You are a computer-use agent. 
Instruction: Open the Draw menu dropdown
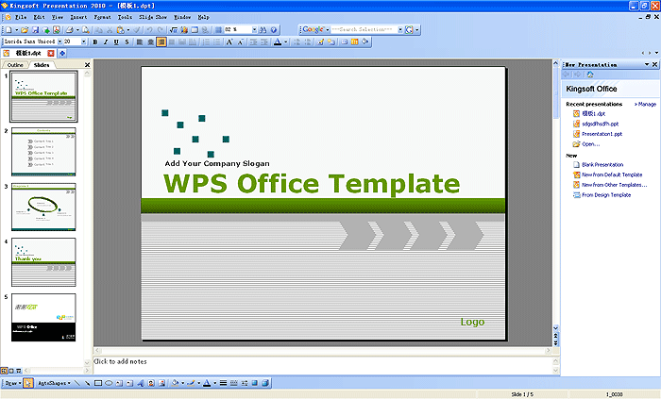12,383
